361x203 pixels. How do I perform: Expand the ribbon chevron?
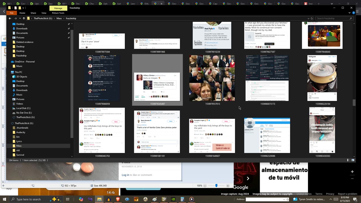[349, 13]
